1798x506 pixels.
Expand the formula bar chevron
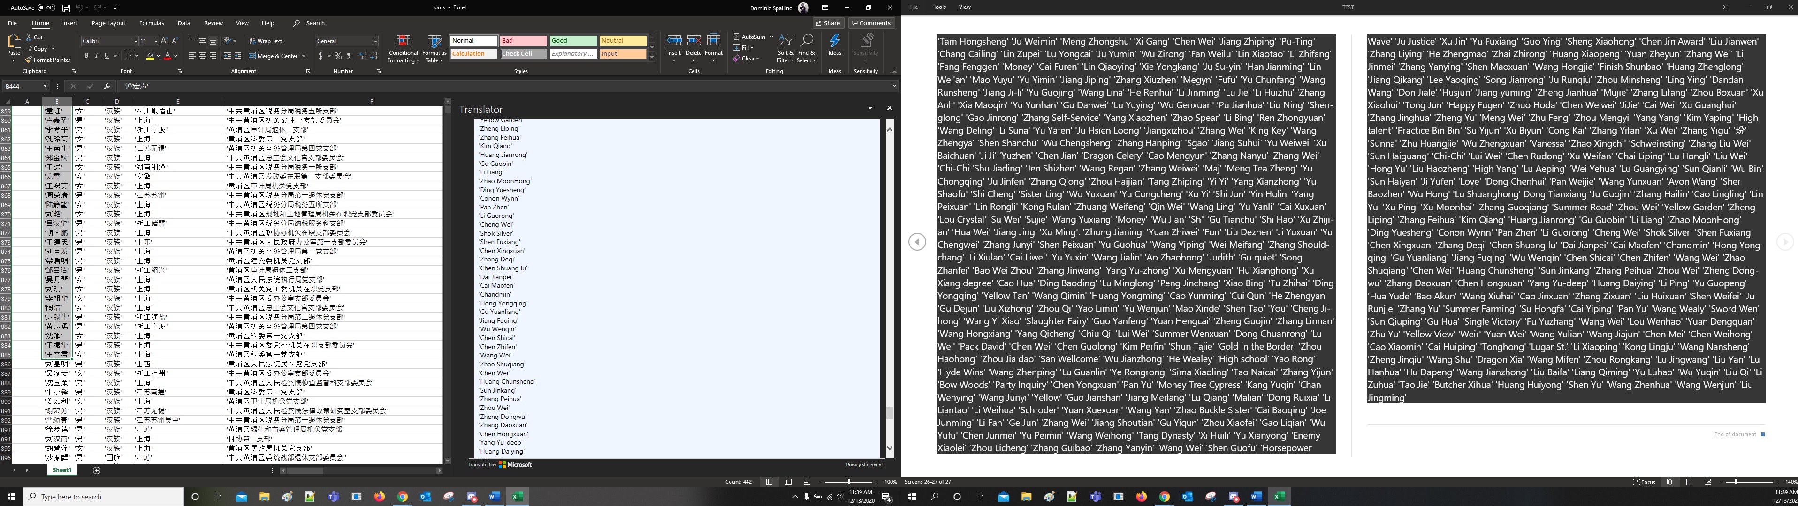894,86
